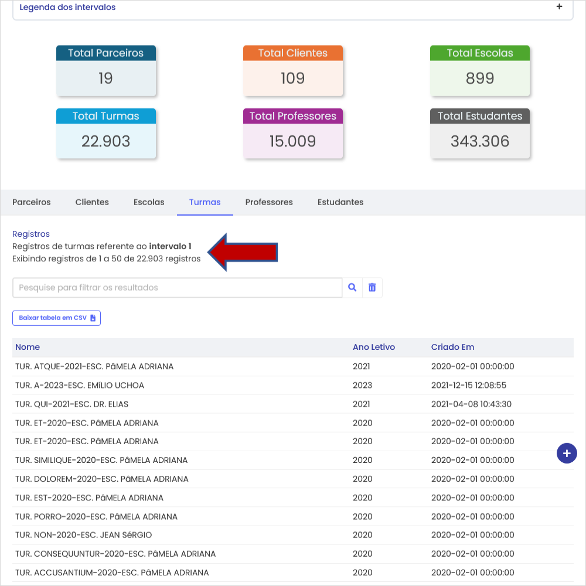Image resolution: width=586 pixels, height=586 pixels.
Task: Download table with Baixar tabela em CSV
Action: 56,318
